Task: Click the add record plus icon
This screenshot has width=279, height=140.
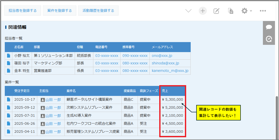Action: point(203,11)
